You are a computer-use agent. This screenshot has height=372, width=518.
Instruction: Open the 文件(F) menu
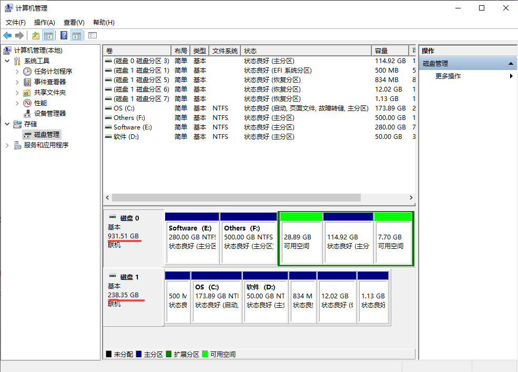click(x=16, y=23)
